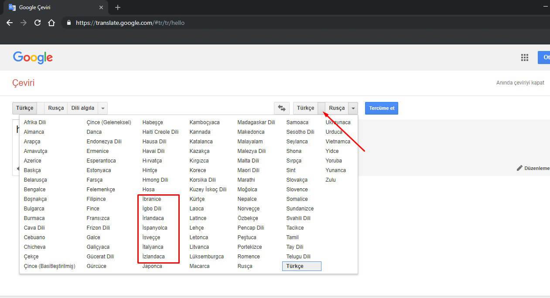The width and height of the screenshot is (550, 298).
Task: Select Türkçe source language button
Action: pyautogui.click(x=24, y=108)
